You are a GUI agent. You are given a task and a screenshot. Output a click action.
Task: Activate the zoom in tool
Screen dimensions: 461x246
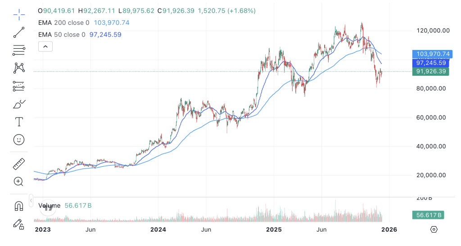19,182
